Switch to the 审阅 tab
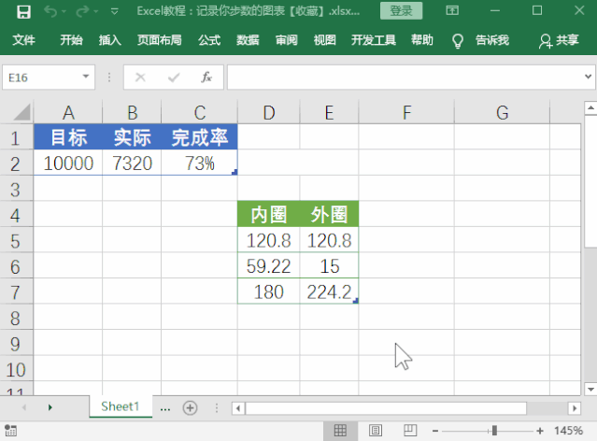 point(286,39)
